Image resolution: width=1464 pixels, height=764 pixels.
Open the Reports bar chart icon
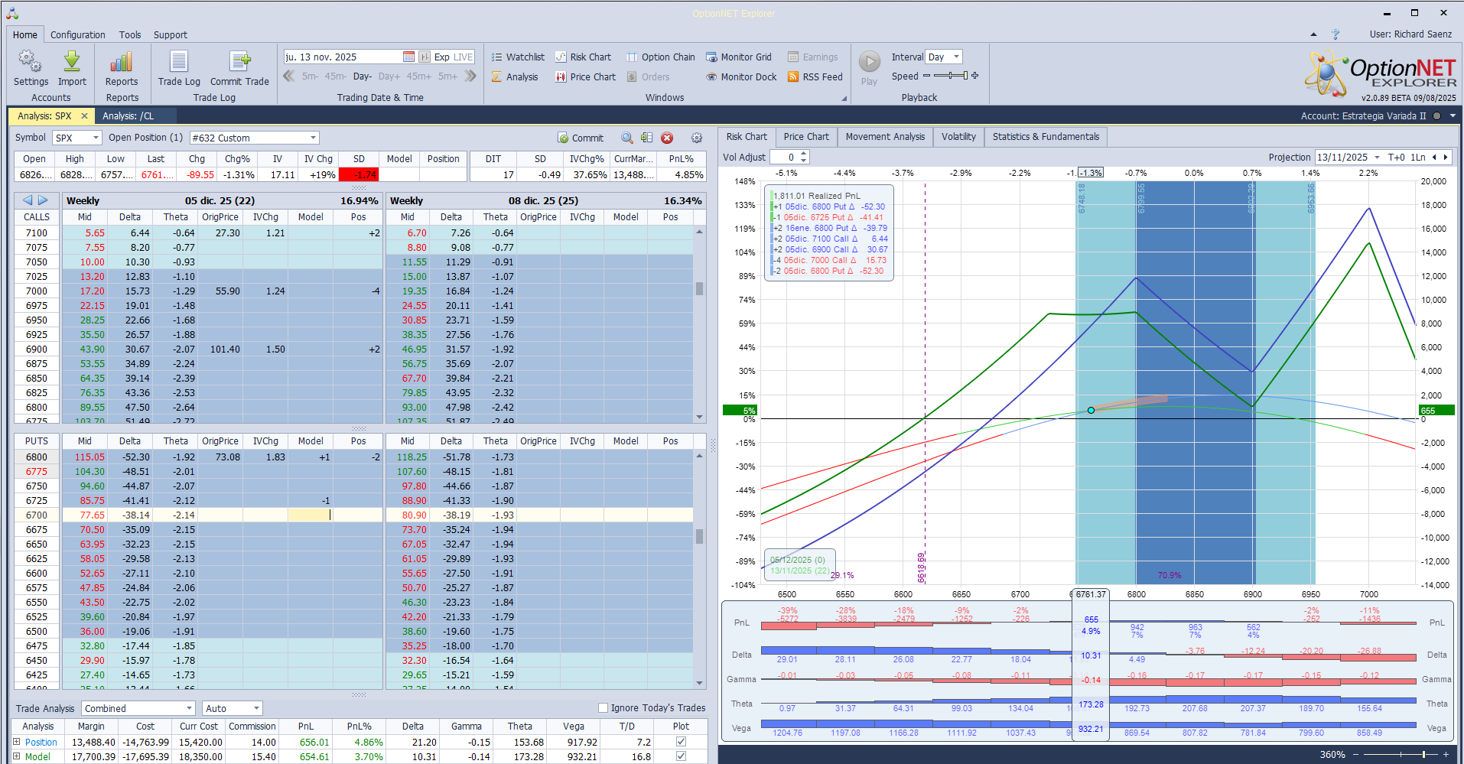tap(122, 62)
